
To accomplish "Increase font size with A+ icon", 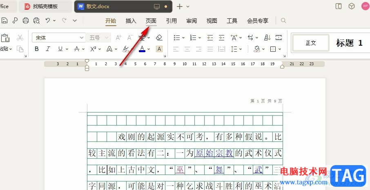I will (x=119, y=38).
